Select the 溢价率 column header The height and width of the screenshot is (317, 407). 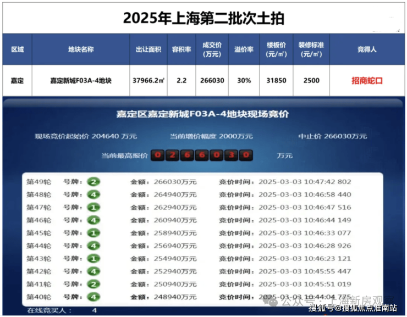(x=244, y=49)
